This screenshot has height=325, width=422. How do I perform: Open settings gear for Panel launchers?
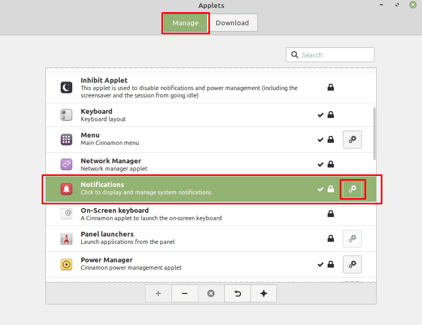(352, 239)
